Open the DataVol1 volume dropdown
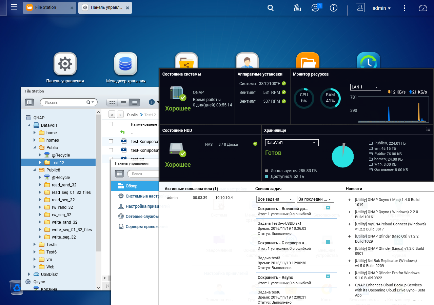Image resolution: width=434 pixels, height=305 pixels. click(x=292, y=143)
